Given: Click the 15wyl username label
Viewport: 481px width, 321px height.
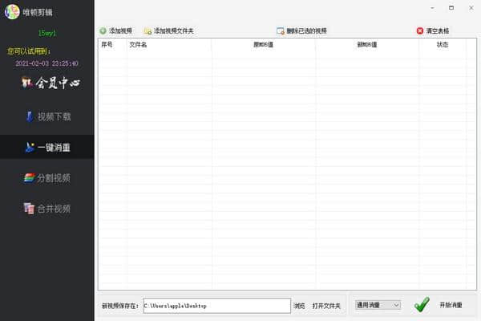Looking at the screenshot, I should [x=47, y=33].
